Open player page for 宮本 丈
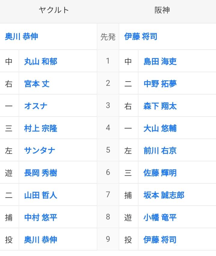The width and height of the screenshot is (216, 256). pos(37,84)
